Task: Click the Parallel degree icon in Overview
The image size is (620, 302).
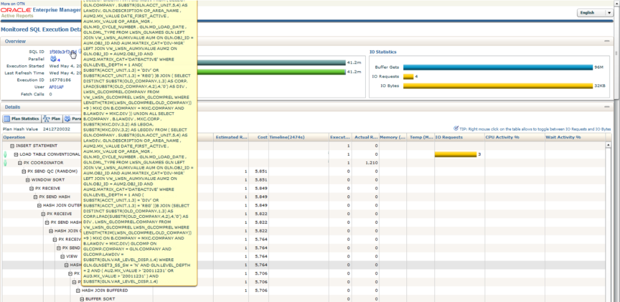Action: pyautogui.click(x=53, y=59)
